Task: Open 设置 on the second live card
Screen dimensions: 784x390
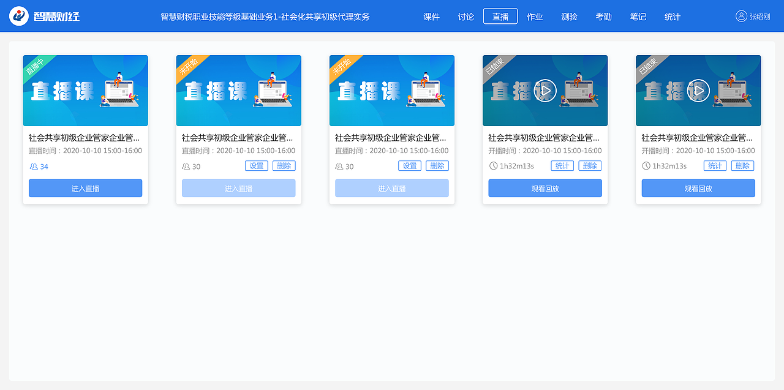Action: coord(256,165)
